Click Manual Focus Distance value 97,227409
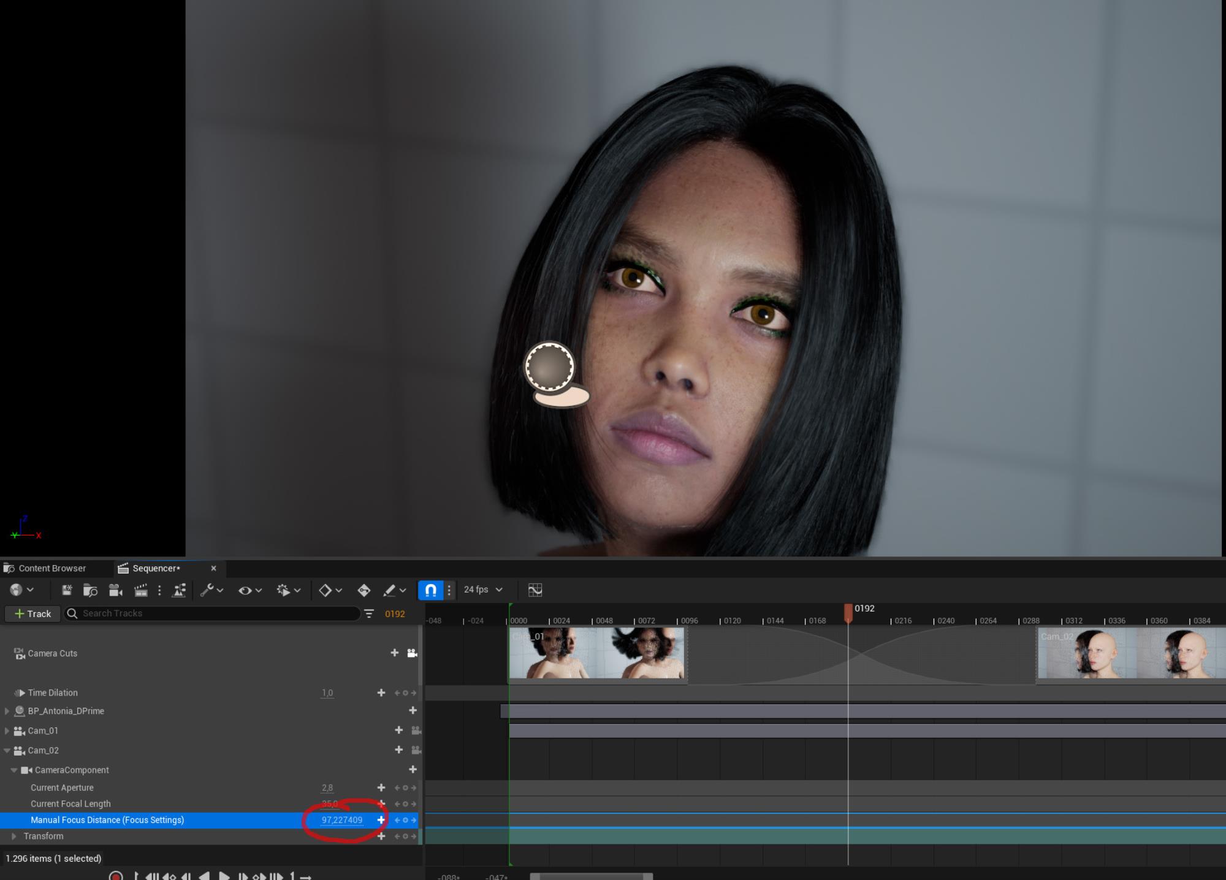 (x=342, y=820)
